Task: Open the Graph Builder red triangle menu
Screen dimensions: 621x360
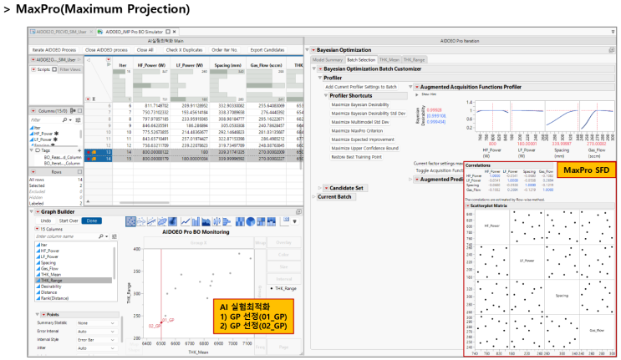Action: point(38,212)
